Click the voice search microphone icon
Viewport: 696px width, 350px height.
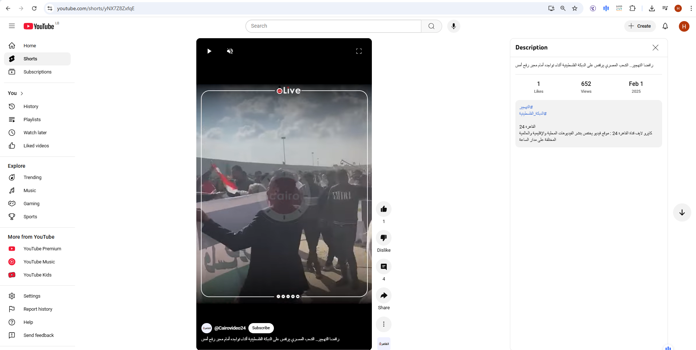coord(453,26)
